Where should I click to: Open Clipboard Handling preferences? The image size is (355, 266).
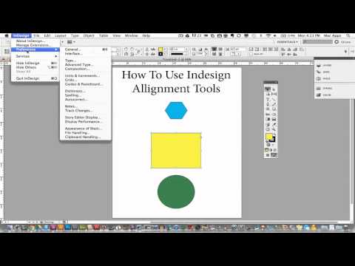85,137
